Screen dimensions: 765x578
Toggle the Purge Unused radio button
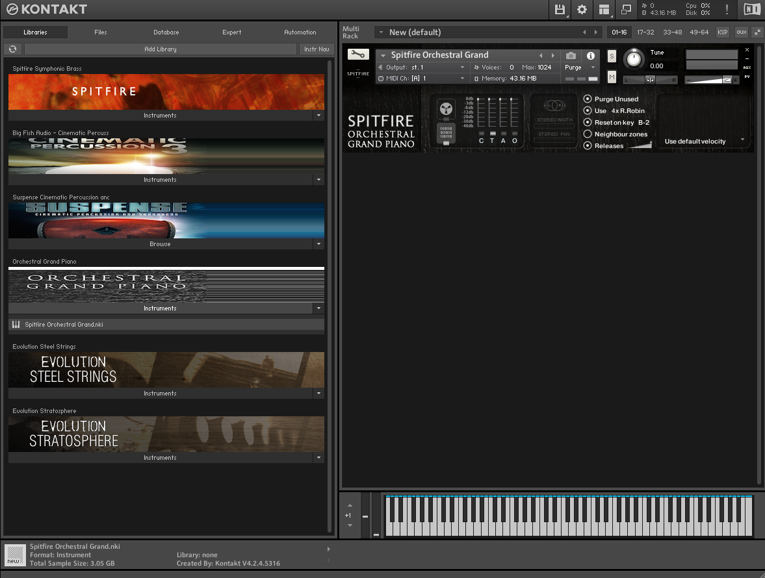click(x=588, y=99)
